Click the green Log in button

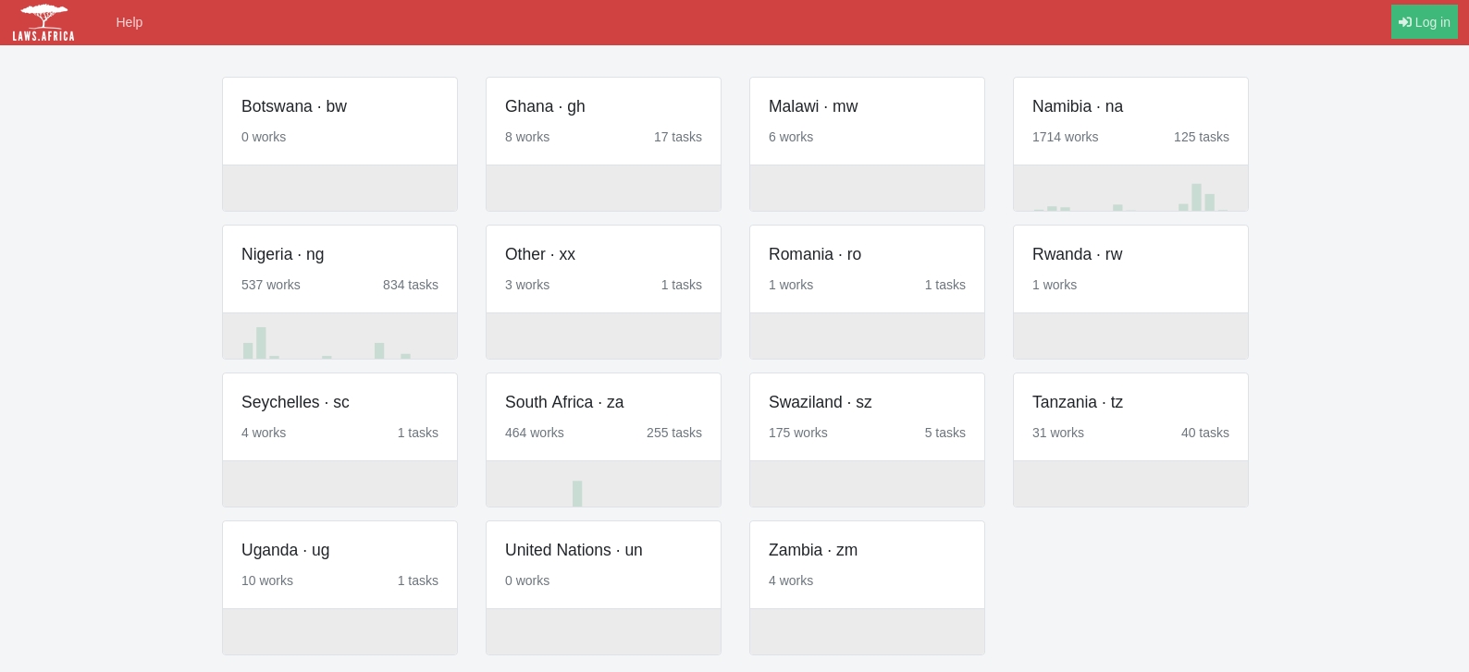1424,22
